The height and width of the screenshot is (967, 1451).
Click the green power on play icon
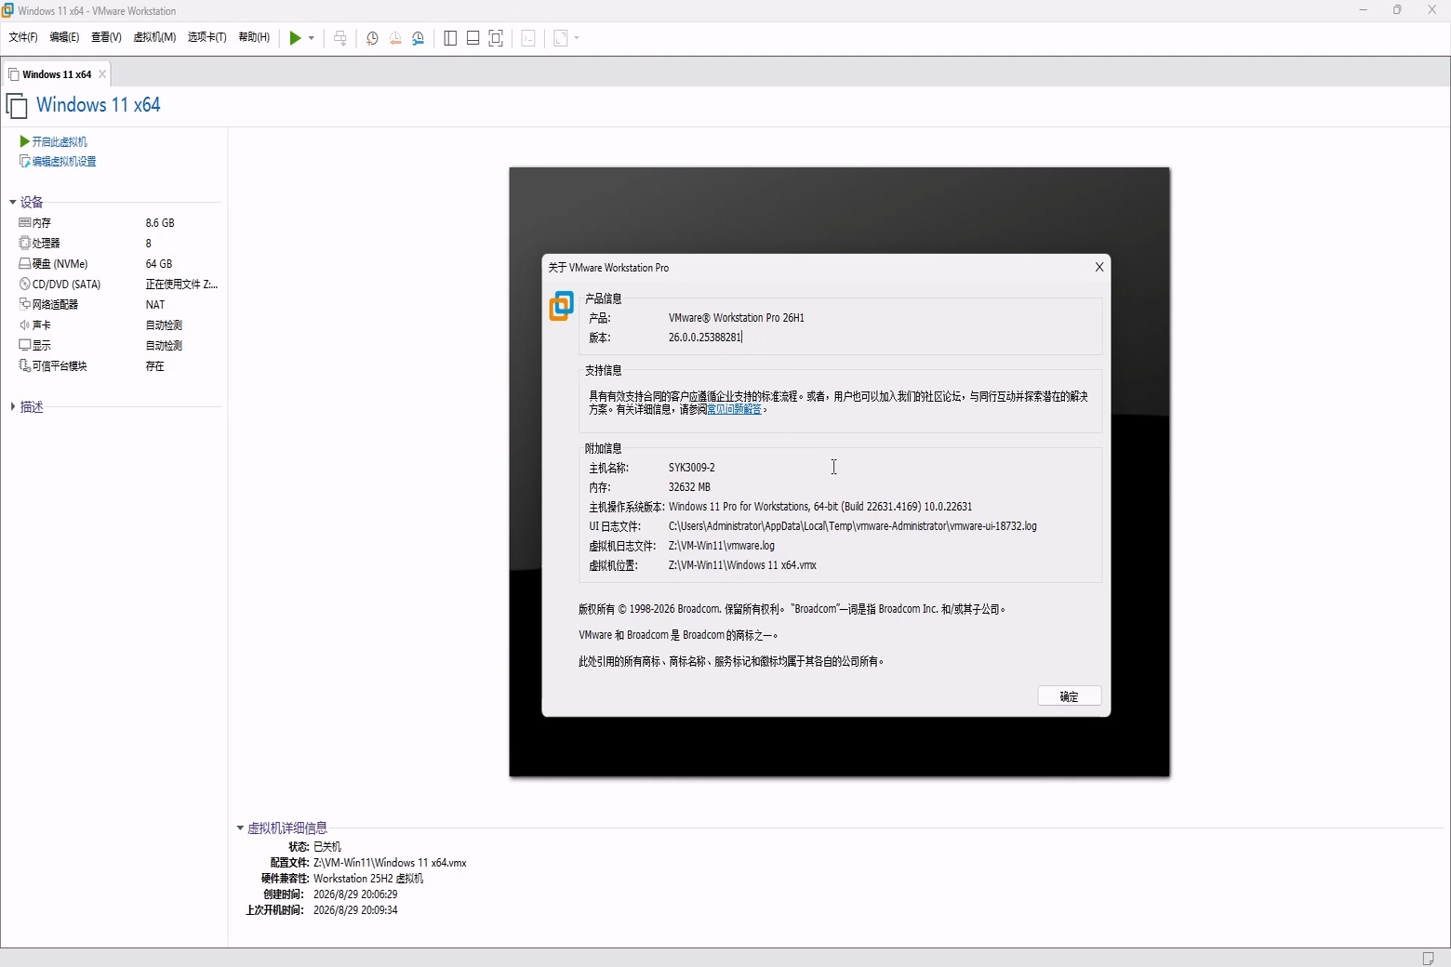(295, 38)
